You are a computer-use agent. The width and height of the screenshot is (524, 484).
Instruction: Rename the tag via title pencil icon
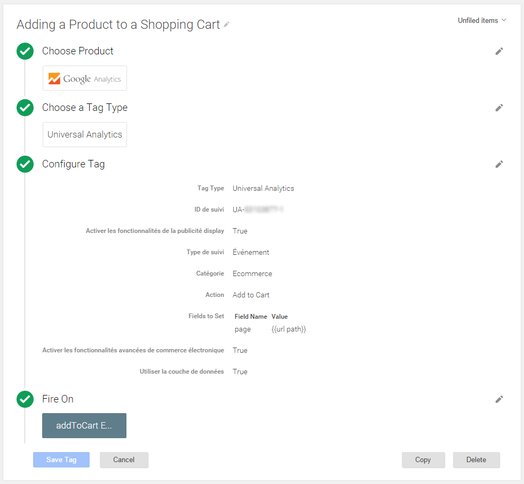click(227, 25)
